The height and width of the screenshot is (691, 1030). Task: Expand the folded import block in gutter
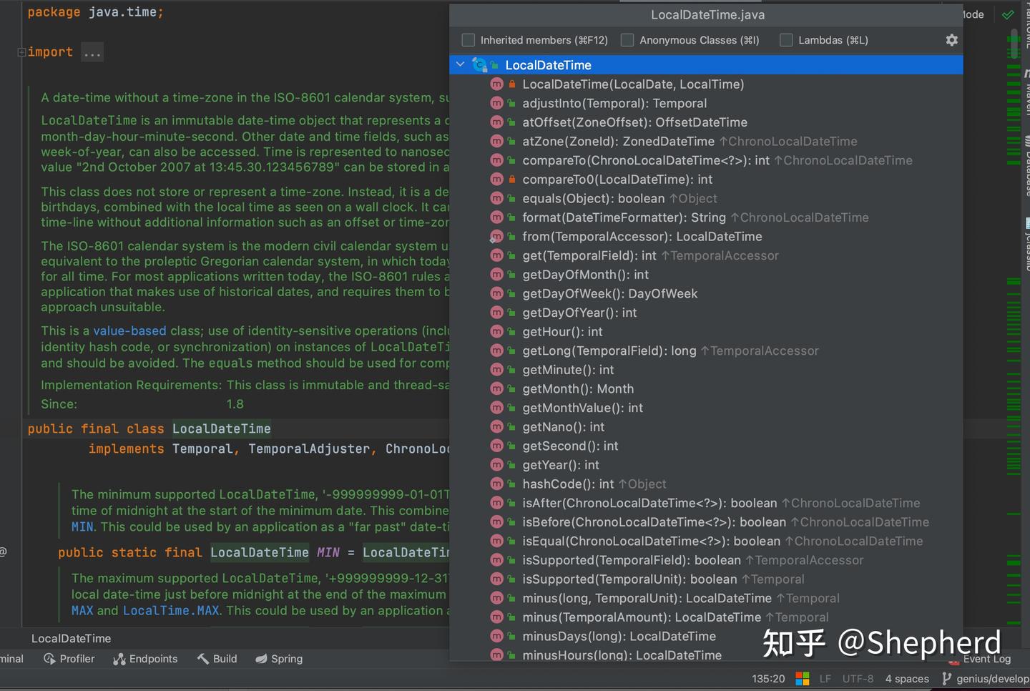click(x=21, y=52)
